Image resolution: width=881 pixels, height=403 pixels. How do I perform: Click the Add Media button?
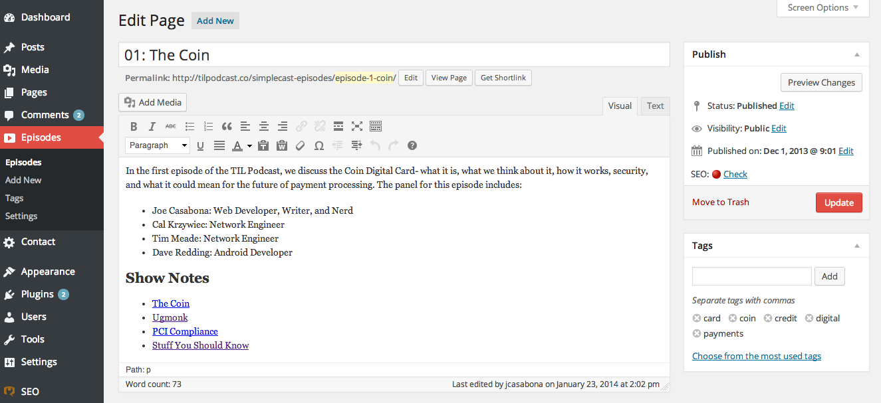tap(153, 102)
